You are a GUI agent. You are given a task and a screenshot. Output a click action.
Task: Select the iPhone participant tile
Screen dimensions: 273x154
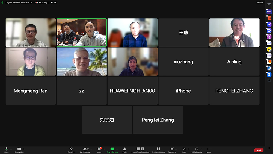coord(183,91)
